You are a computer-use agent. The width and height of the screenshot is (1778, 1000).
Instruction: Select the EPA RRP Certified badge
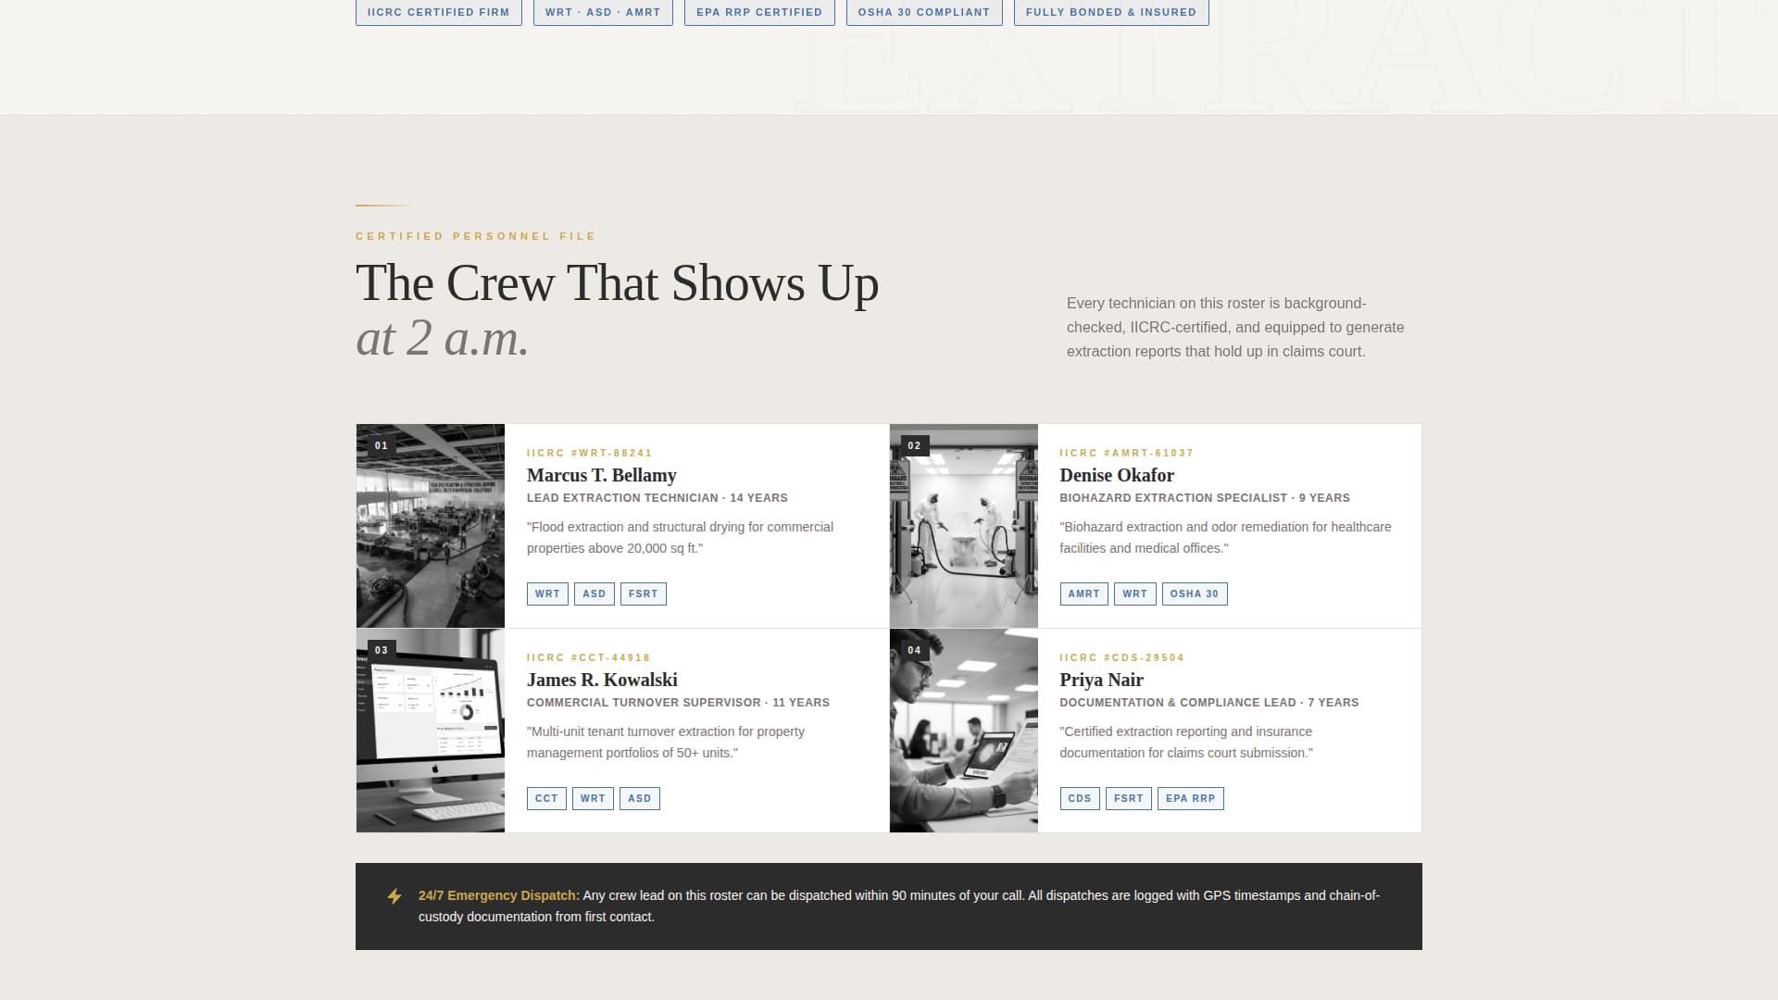tap(759, 12)
